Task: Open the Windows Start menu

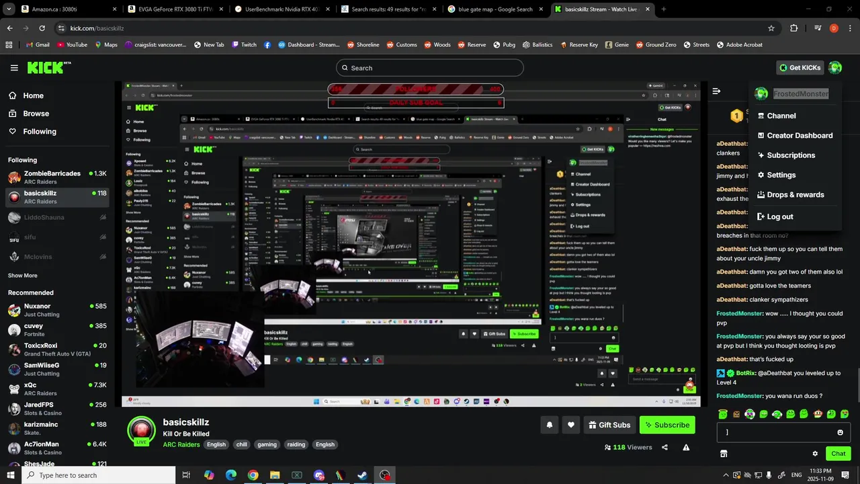Action: click(10, 475)
